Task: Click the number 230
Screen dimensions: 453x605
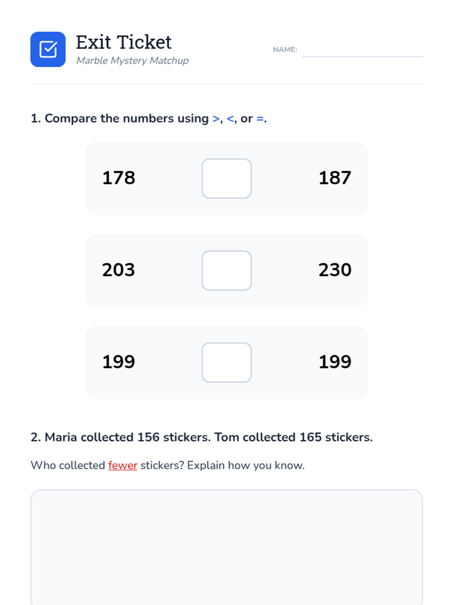Action: (x=335, y=270)
